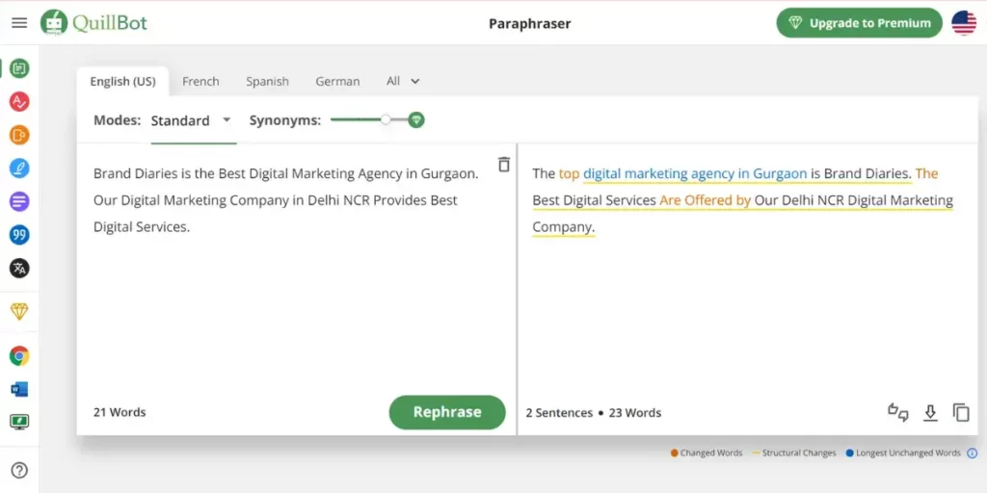Screen dimensions: 987x493
Task: Open the blue Co-Writer pen icon
Action: point(19,168)
